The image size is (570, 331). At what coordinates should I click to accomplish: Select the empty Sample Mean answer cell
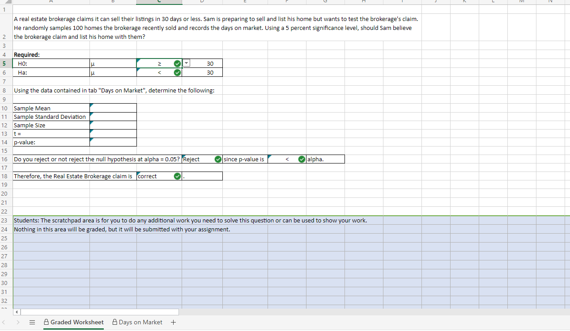click(113, 108)
